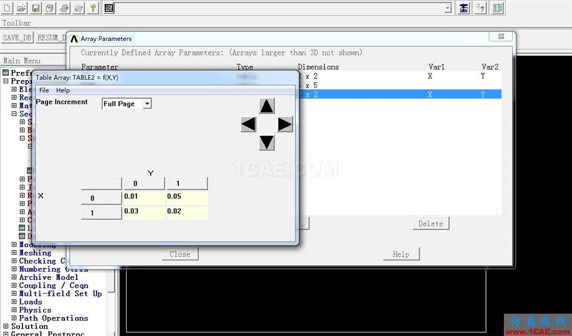Click the X row header 0
572x336 pixels.
[x=102, y=198]
